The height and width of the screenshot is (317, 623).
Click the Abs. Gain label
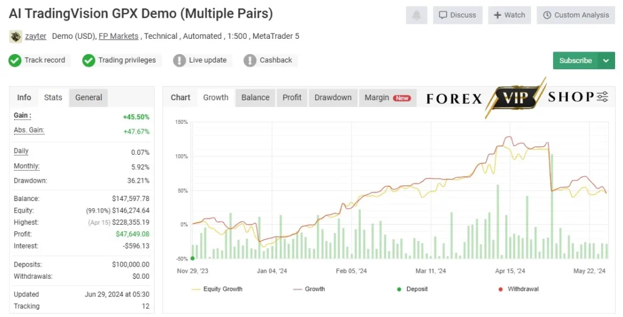pyautogui.click(x=29, y=130)
